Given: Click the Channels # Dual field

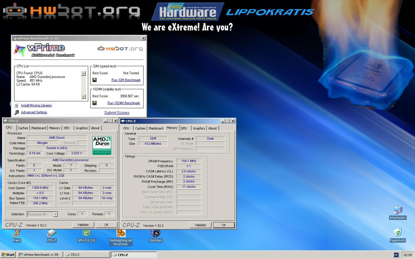Looking at the screenshot, I should [210, 138].
